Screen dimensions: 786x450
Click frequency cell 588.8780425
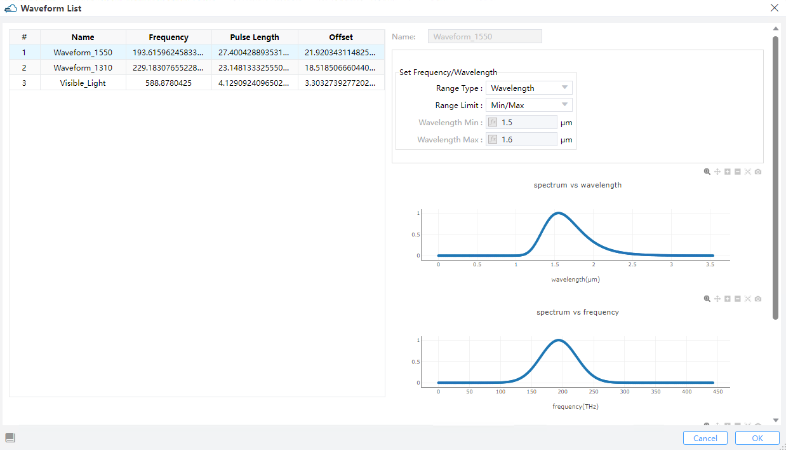[169, 83]
